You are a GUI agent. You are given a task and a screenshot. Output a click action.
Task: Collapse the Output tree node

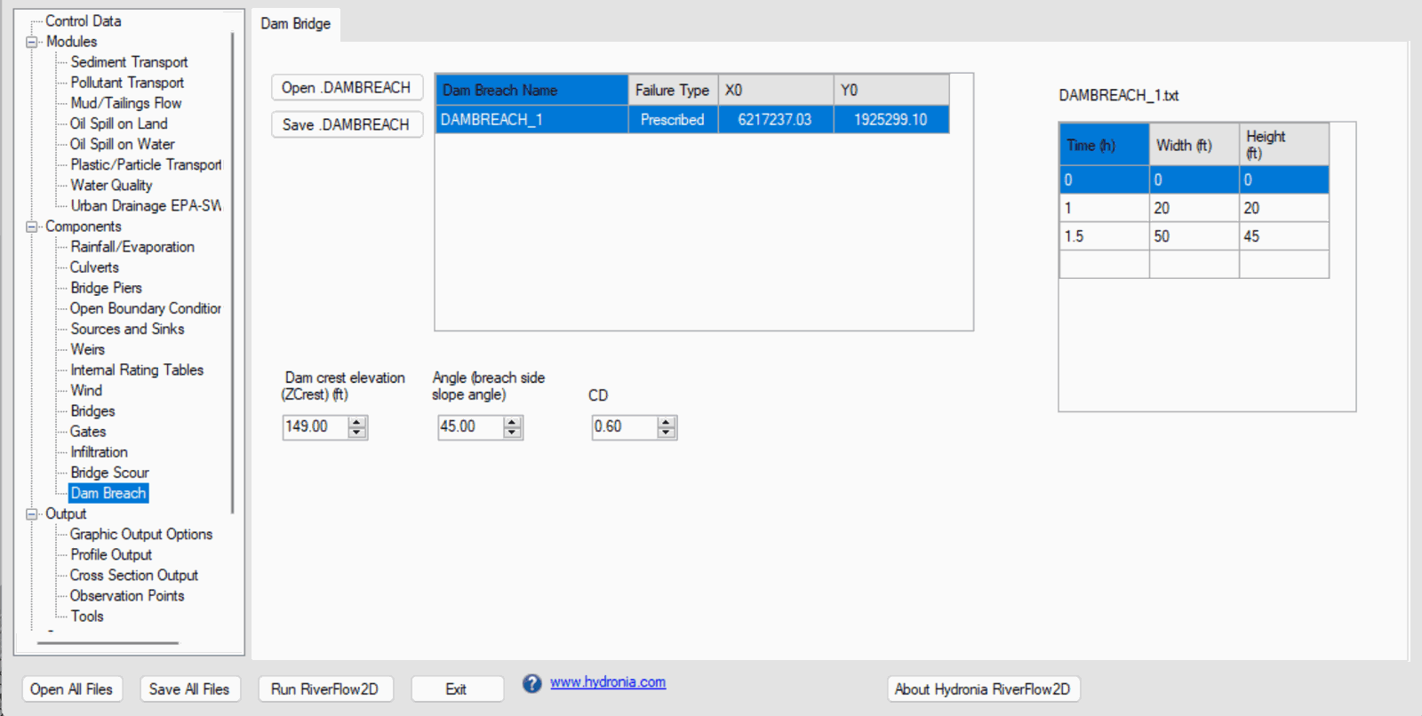[x=32, y=514]
